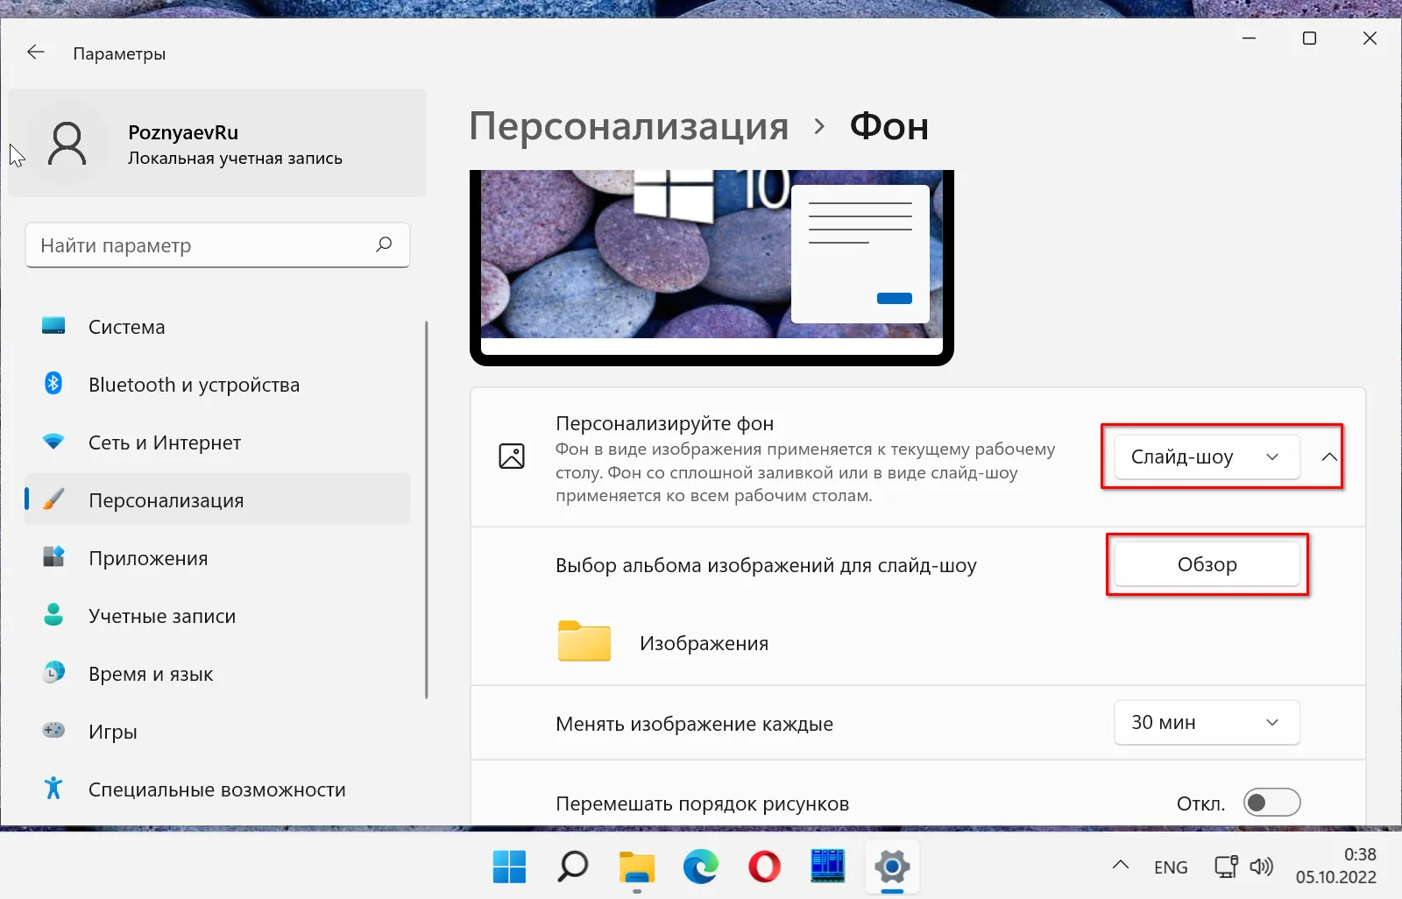Launch Microsoft Edge from taskbar
The height and width of the screenshot is (899, 1402).
701,867
